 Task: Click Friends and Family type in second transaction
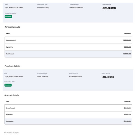point(42,77)
